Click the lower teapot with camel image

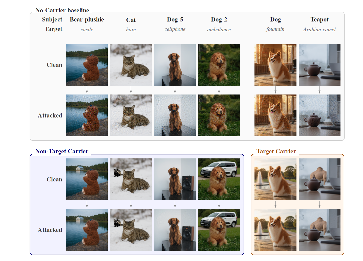[x=319, y=230]
